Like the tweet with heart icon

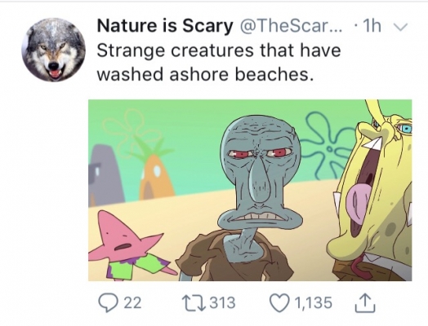pyautogui.click(x=280, y=302)
